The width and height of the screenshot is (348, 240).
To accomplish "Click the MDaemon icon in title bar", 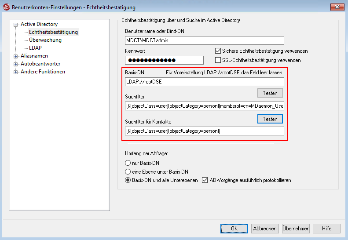I will [x=6, y=7].
